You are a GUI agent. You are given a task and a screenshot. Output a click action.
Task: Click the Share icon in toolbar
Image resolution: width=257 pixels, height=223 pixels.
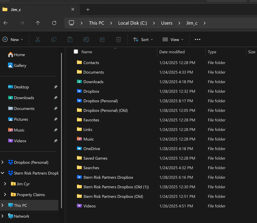[102, 39]
